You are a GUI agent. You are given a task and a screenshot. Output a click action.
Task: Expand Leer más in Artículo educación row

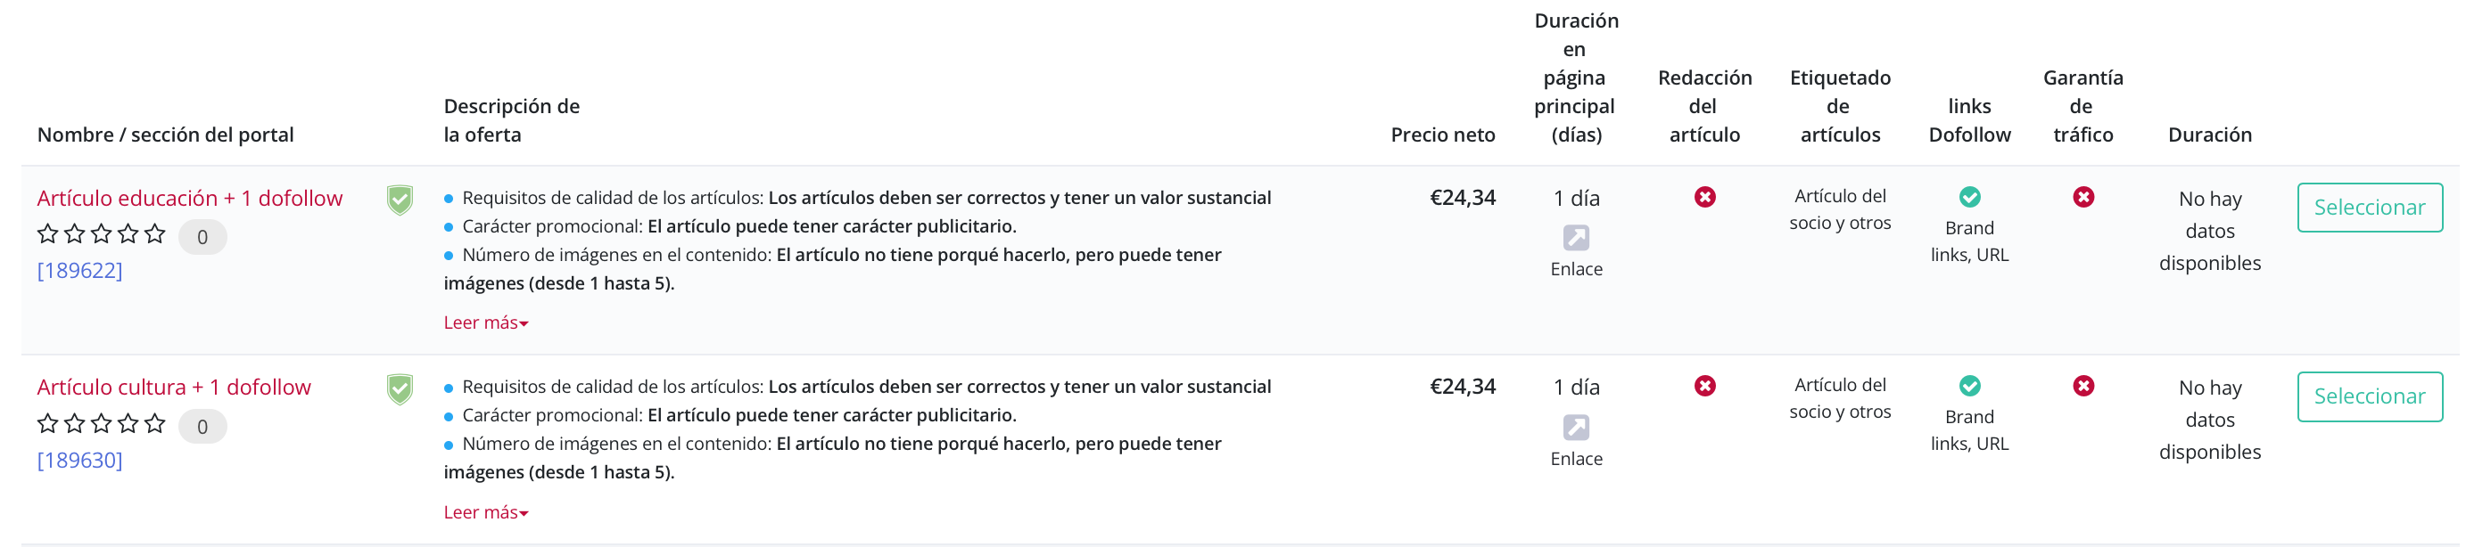point(485,323)
